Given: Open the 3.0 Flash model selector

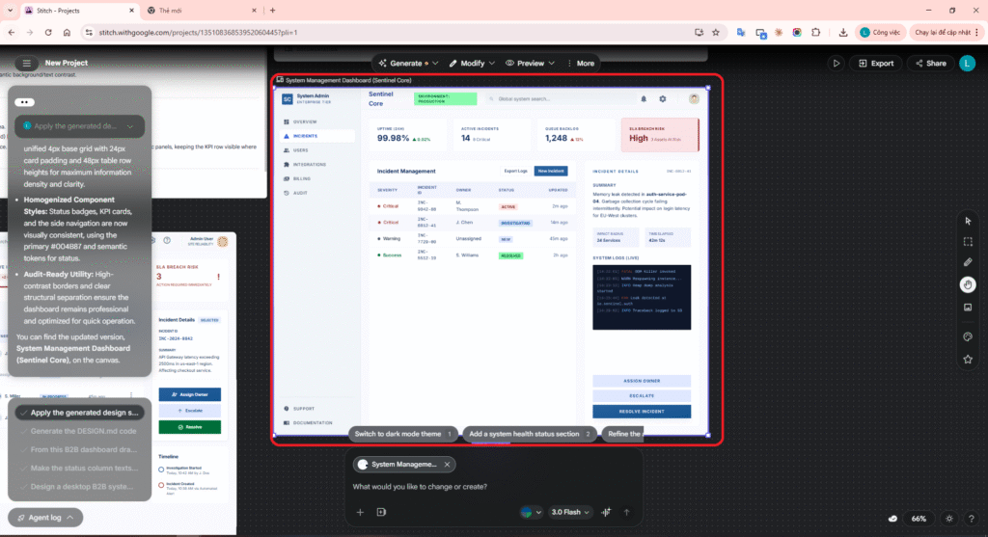Looking at the screenshot, I should [x=570, y=512].
